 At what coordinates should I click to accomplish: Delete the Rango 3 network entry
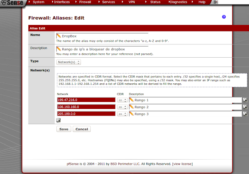pyautogui.click(x=245, y=114)
